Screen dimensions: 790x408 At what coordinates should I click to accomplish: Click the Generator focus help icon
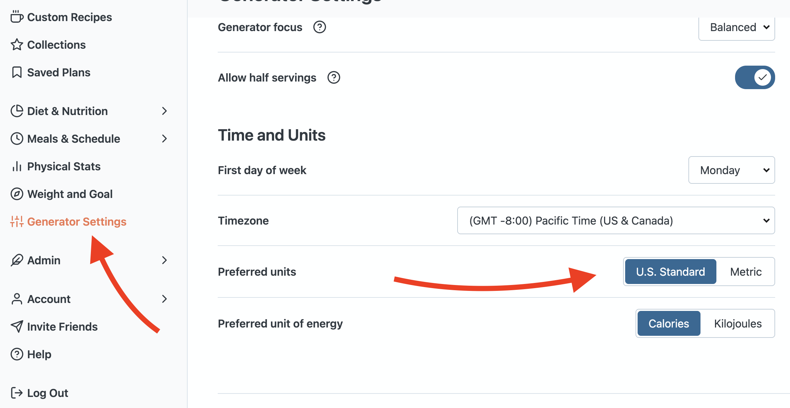coord(319,27)
